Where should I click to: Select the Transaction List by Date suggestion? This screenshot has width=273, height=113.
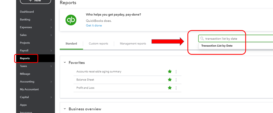[x=217, y=46]
